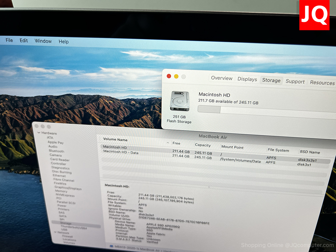336x252 pixels.
Task: Select Printers in the sidebar
Action: point(64,209)
